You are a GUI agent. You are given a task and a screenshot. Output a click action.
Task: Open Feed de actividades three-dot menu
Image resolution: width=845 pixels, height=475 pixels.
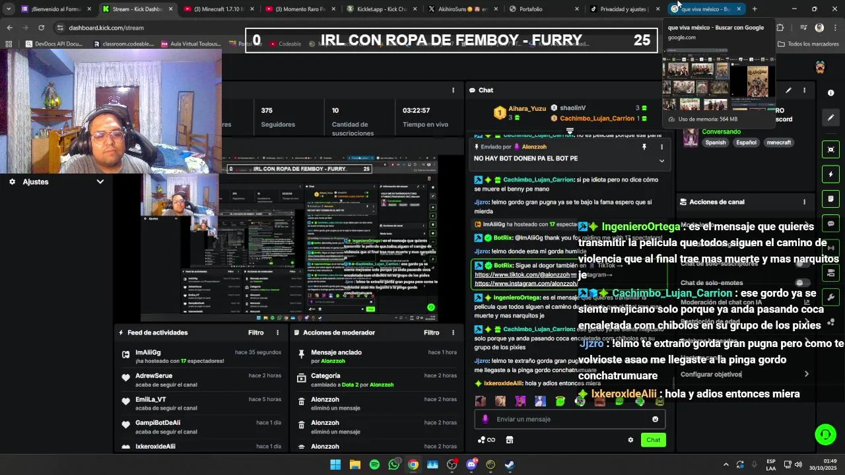(277, 332)
